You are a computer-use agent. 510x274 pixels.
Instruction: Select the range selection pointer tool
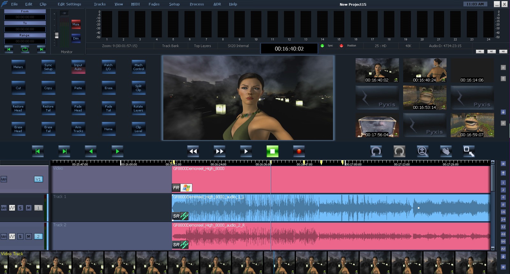pyautogui.click(x=469, y=151)
